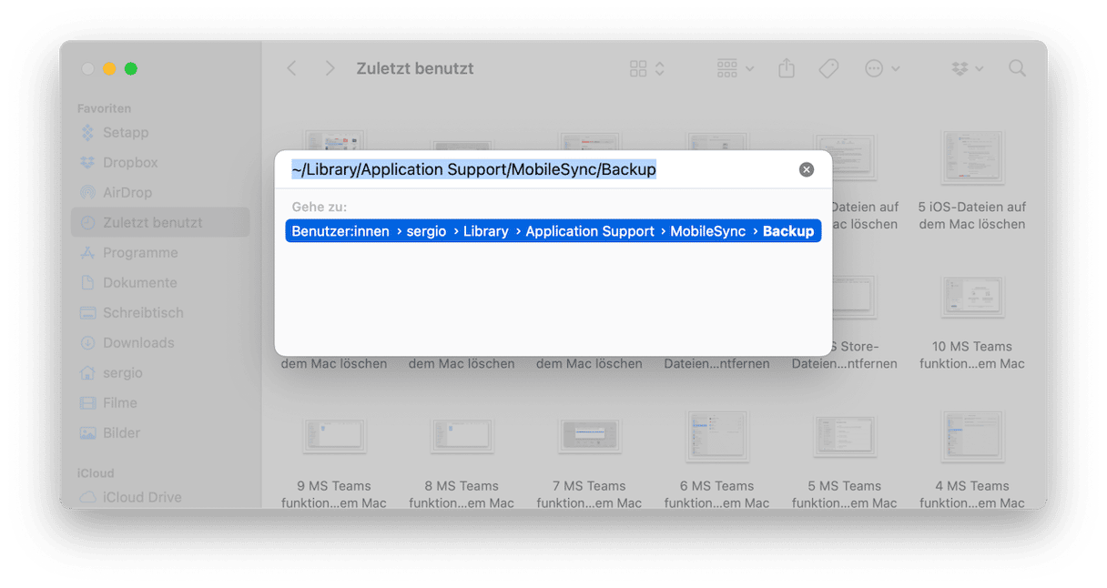Open the Dropbox toolbar dropdown
1107x588 pixels.
click(x=966, y=68)
